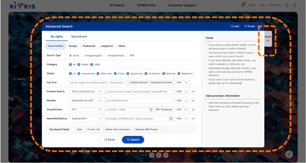Image resolution: width=306 pixels, height=163 pixels.
Task: Open the applicant lookup icon in Name/No/Address row
Action: click(171, 119)
